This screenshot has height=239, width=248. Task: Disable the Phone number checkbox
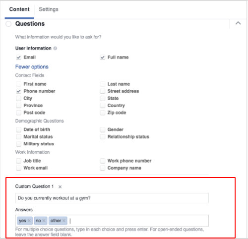pos(18,91)
